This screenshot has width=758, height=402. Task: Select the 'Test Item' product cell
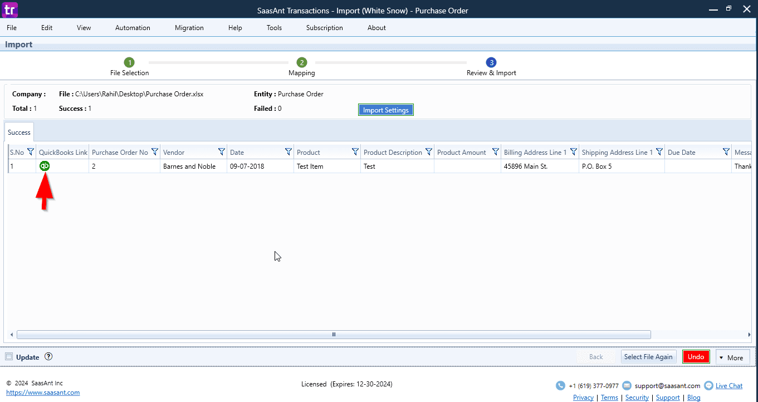(327, 166)
